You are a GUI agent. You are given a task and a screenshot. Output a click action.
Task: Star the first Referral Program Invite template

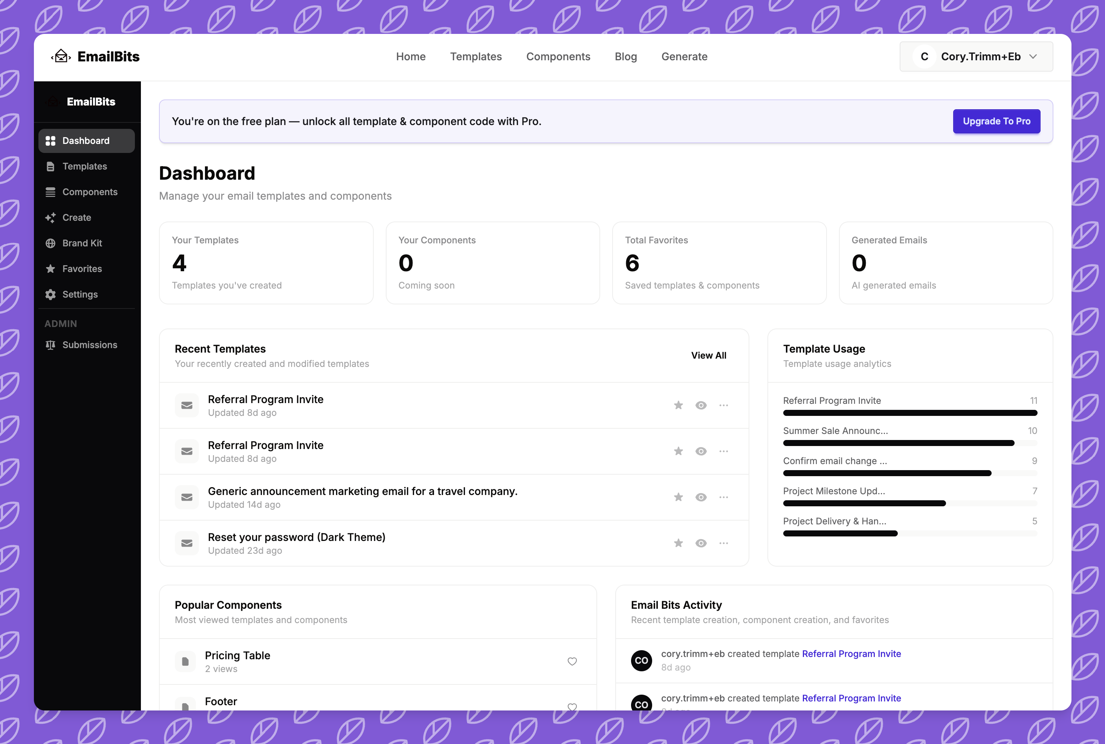click(x=679, y=405)
